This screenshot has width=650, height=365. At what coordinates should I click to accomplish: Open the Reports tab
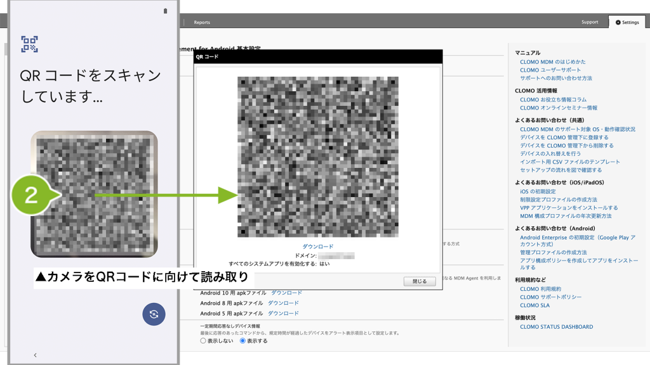tap(202, 22)
